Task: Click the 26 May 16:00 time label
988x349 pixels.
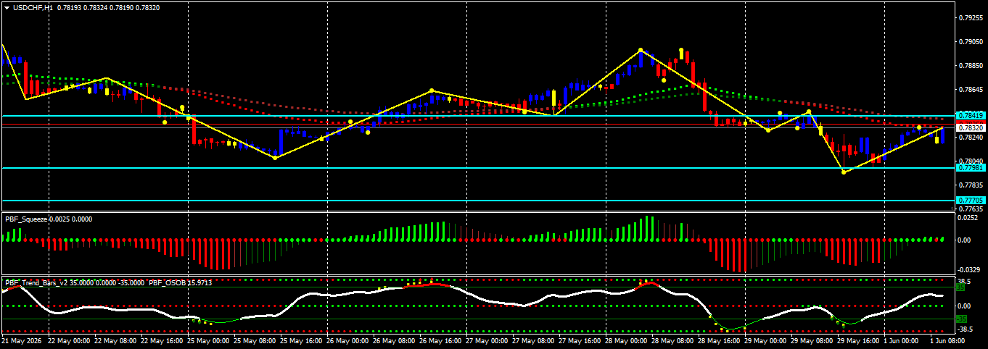Action: point(441,340)
